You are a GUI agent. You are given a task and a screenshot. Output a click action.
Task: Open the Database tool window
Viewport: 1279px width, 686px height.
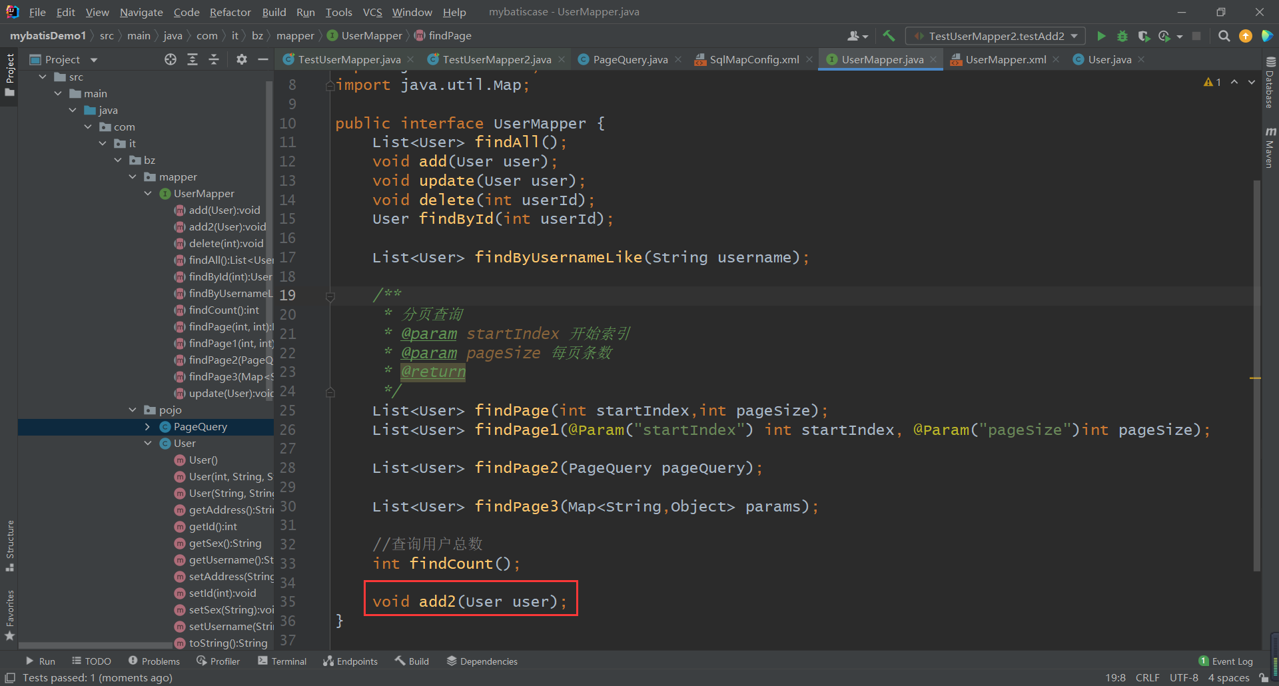click(x=1270, y=83)
